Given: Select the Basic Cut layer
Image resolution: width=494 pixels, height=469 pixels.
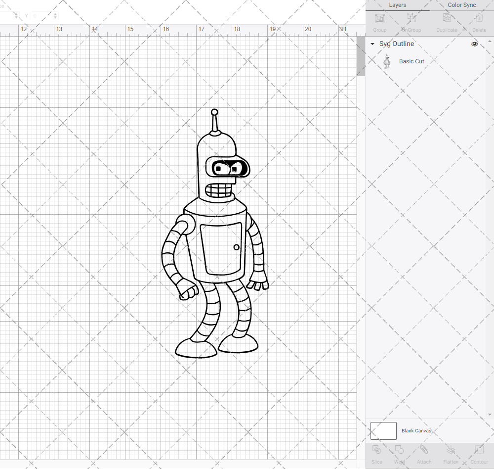Looking at the screenshot, I should click(x=412, y=61).
